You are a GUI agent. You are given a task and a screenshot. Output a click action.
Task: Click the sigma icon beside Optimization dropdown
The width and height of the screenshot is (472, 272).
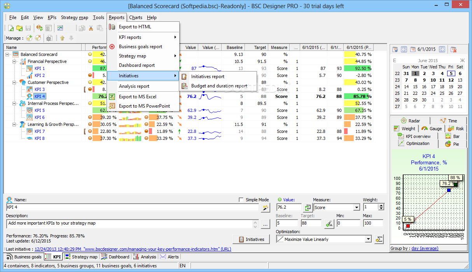click(x=379, y=239)
